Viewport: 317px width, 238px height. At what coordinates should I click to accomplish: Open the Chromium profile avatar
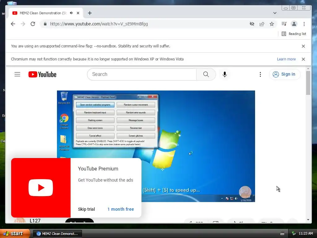[x=294, y=24]
